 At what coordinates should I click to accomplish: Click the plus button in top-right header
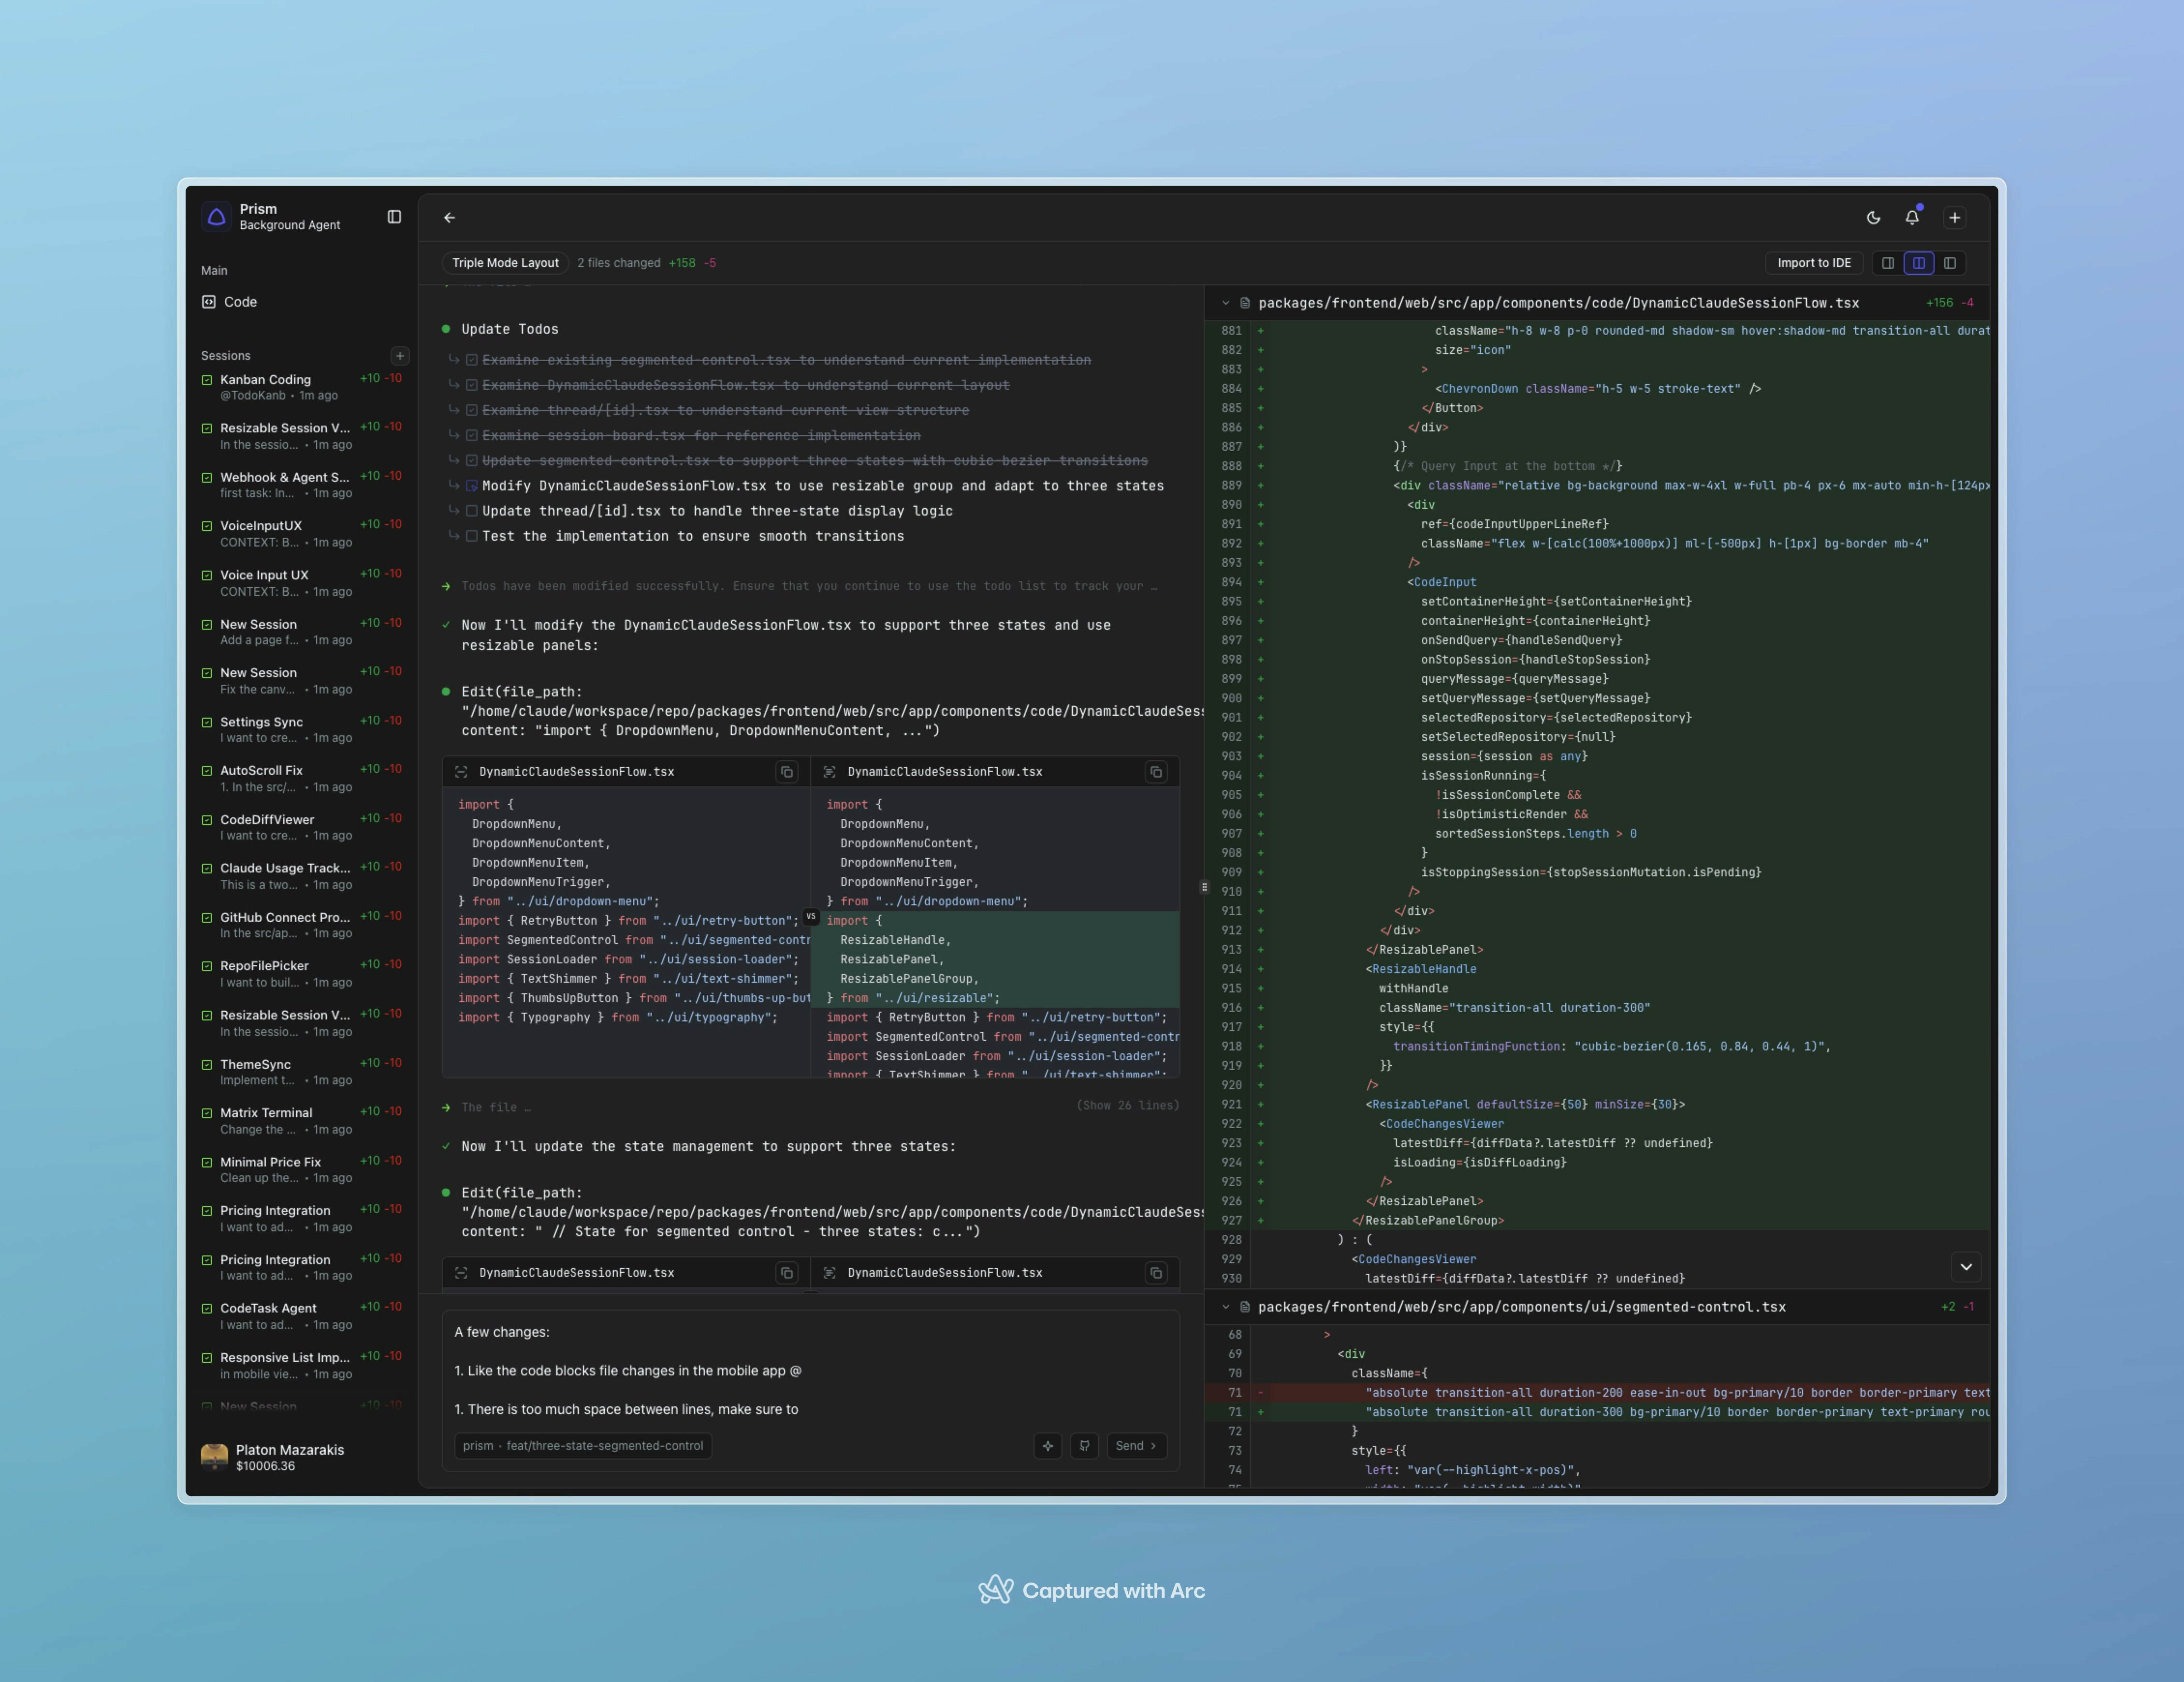[x=1954, y=217]
